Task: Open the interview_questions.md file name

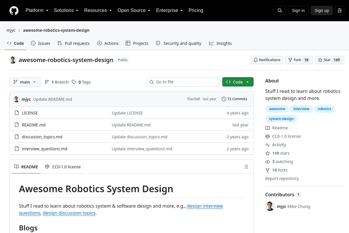Action: point(44,149)
